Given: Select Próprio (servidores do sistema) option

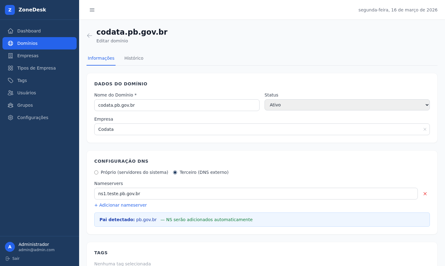Looking at the screenshot, I should coord(96,173).
